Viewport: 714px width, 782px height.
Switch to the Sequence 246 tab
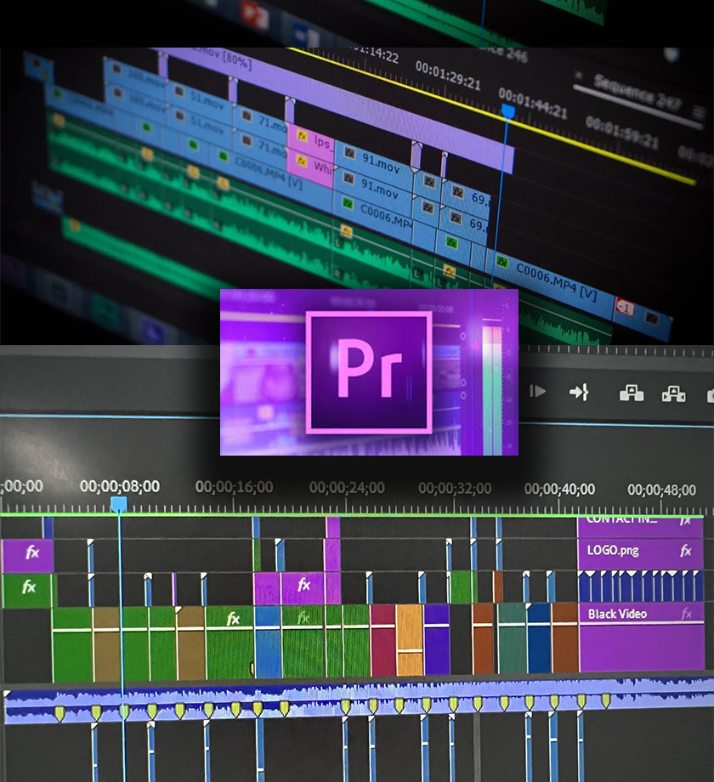coord(510,54)
